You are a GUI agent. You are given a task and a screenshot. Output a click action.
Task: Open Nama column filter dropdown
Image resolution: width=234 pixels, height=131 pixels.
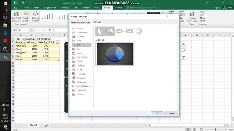(24, 42)
